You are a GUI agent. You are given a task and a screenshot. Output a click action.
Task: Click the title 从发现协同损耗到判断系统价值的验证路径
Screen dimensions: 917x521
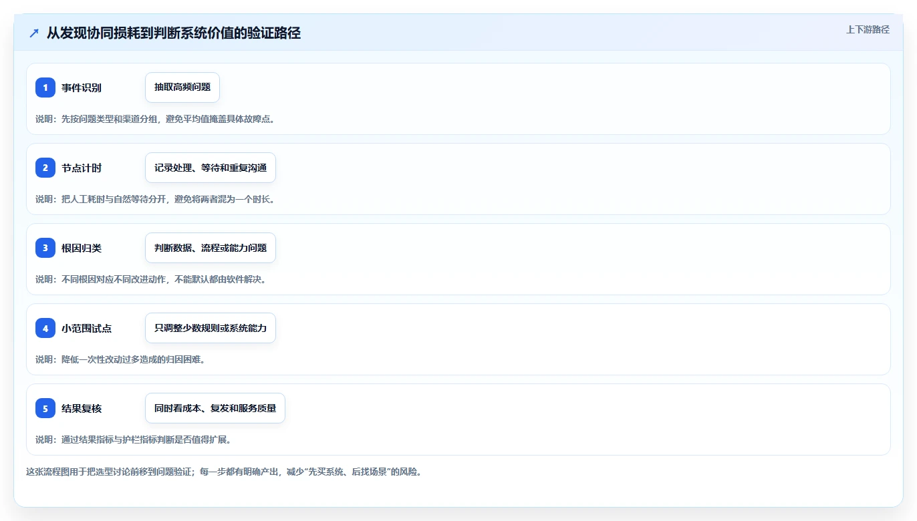(174, 33)
